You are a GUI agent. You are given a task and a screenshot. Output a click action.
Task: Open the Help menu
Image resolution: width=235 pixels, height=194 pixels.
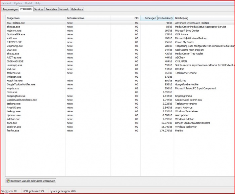38,3
